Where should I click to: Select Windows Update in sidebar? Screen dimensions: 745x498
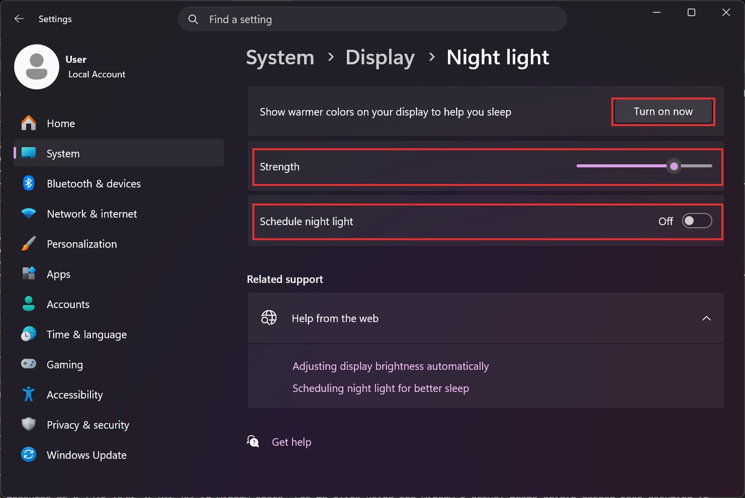pos(119,454)
